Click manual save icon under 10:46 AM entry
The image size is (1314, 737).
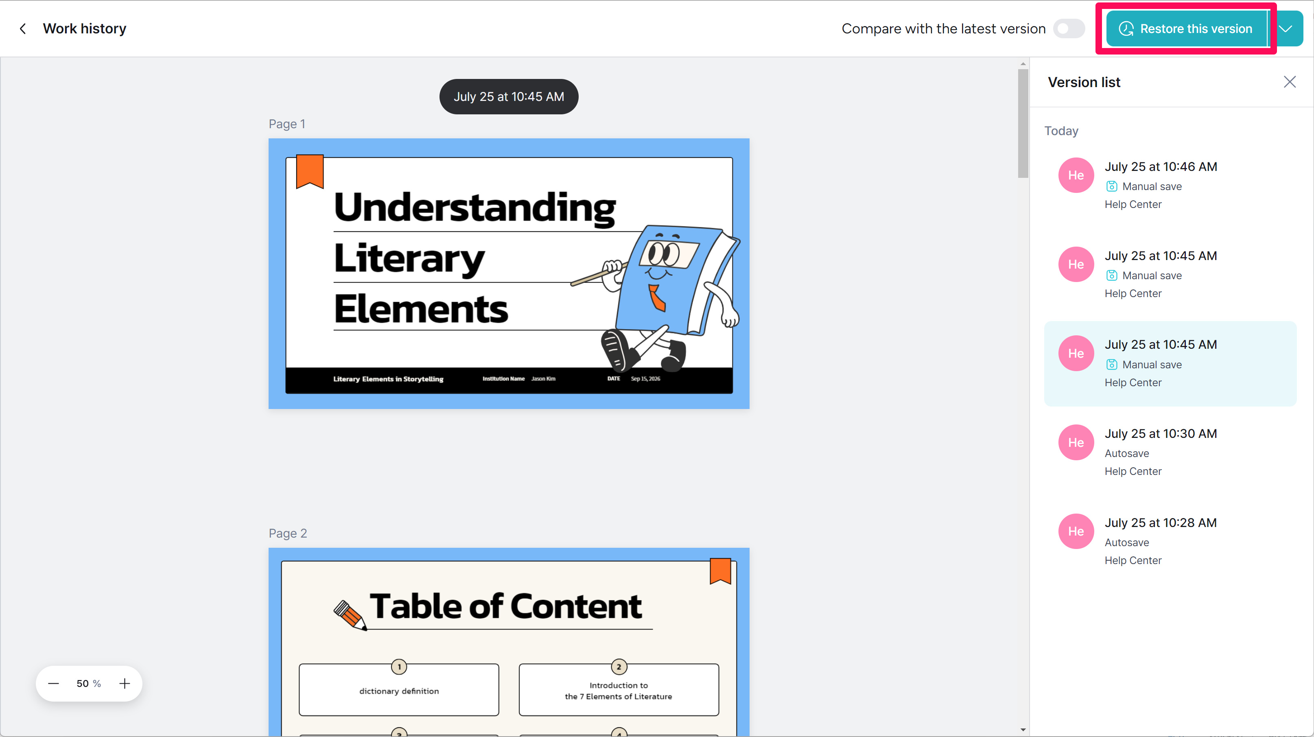[x=1111, y=187]
